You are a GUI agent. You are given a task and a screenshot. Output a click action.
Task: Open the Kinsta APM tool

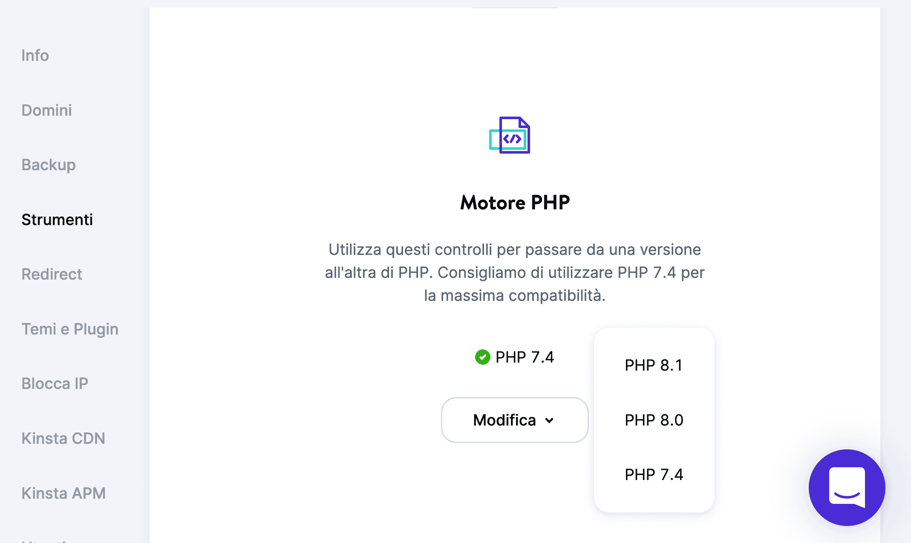[63, 493]
